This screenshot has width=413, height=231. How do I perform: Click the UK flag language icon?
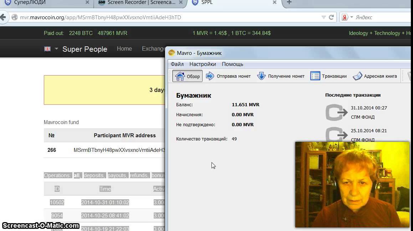tap(47, 49)
